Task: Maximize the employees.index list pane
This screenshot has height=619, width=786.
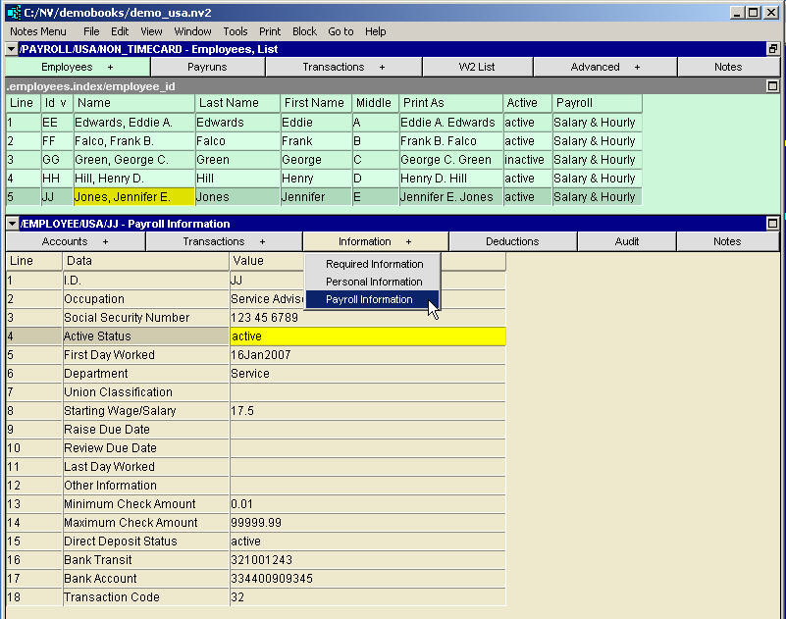Action: click(772, 85)
